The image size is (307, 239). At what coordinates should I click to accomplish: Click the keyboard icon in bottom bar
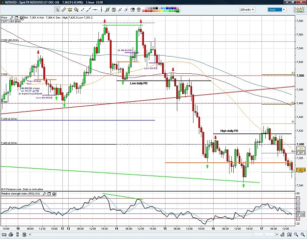4,235
